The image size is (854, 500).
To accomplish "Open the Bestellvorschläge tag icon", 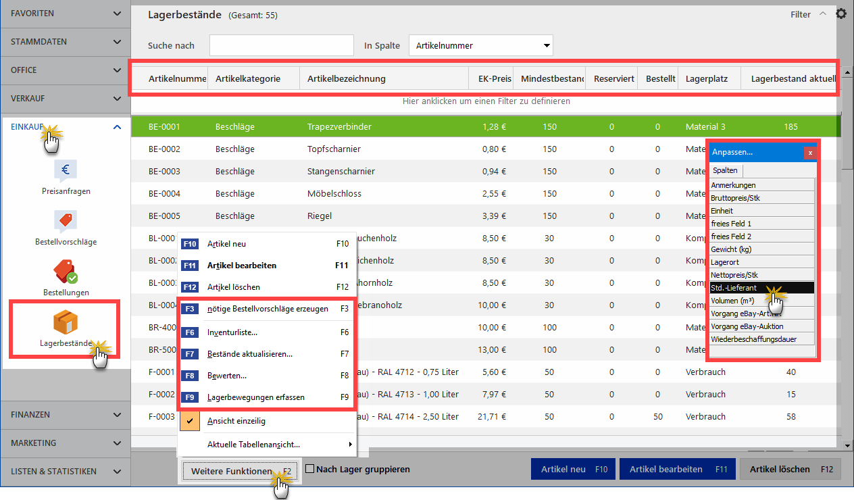I will coord(66,221).
